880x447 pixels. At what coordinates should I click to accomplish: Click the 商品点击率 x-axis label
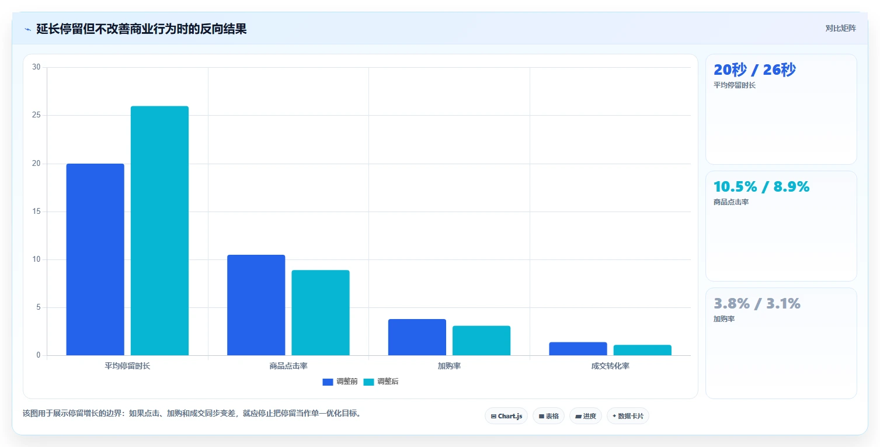[288, 366]
